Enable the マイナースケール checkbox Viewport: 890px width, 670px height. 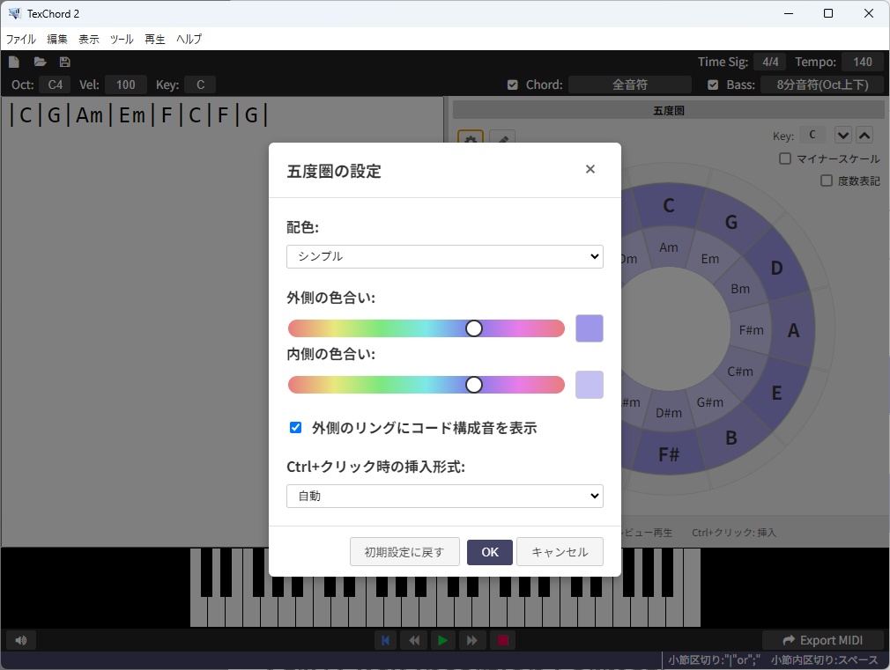[785, 158]
